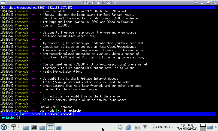218x131 pixels.
Task: Open the first folder icon in taskbar
Action: click(26, 127)
